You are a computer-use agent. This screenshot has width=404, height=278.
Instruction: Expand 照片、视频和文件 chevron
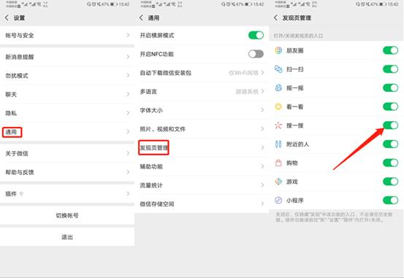[262, 129]
